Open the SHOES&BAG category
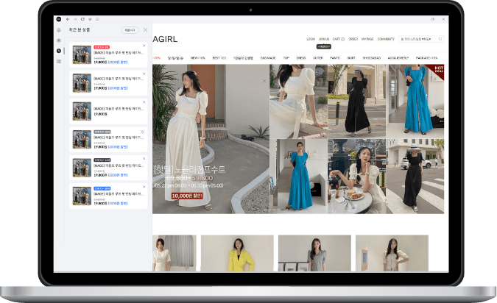The height and width of the screenshot is (303, 497). click(x=372, y=58)
